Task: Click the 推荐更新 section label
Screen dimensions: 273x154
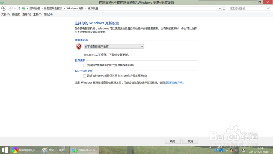Action: (80, 60)
